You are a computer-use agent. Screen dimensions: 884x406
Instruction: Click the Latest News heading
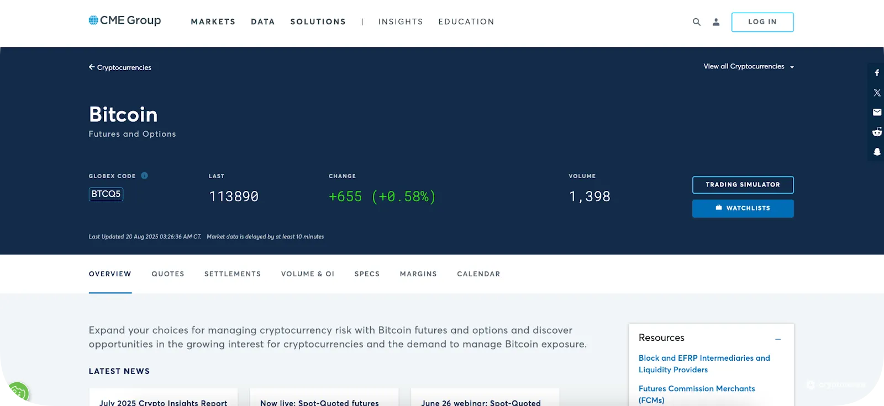tap(119, 371)
